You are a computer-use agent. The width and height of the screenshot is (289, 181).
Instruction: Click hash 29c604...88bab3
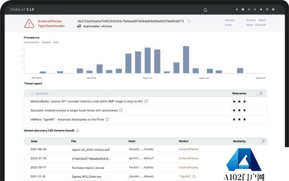click(141, 176)
